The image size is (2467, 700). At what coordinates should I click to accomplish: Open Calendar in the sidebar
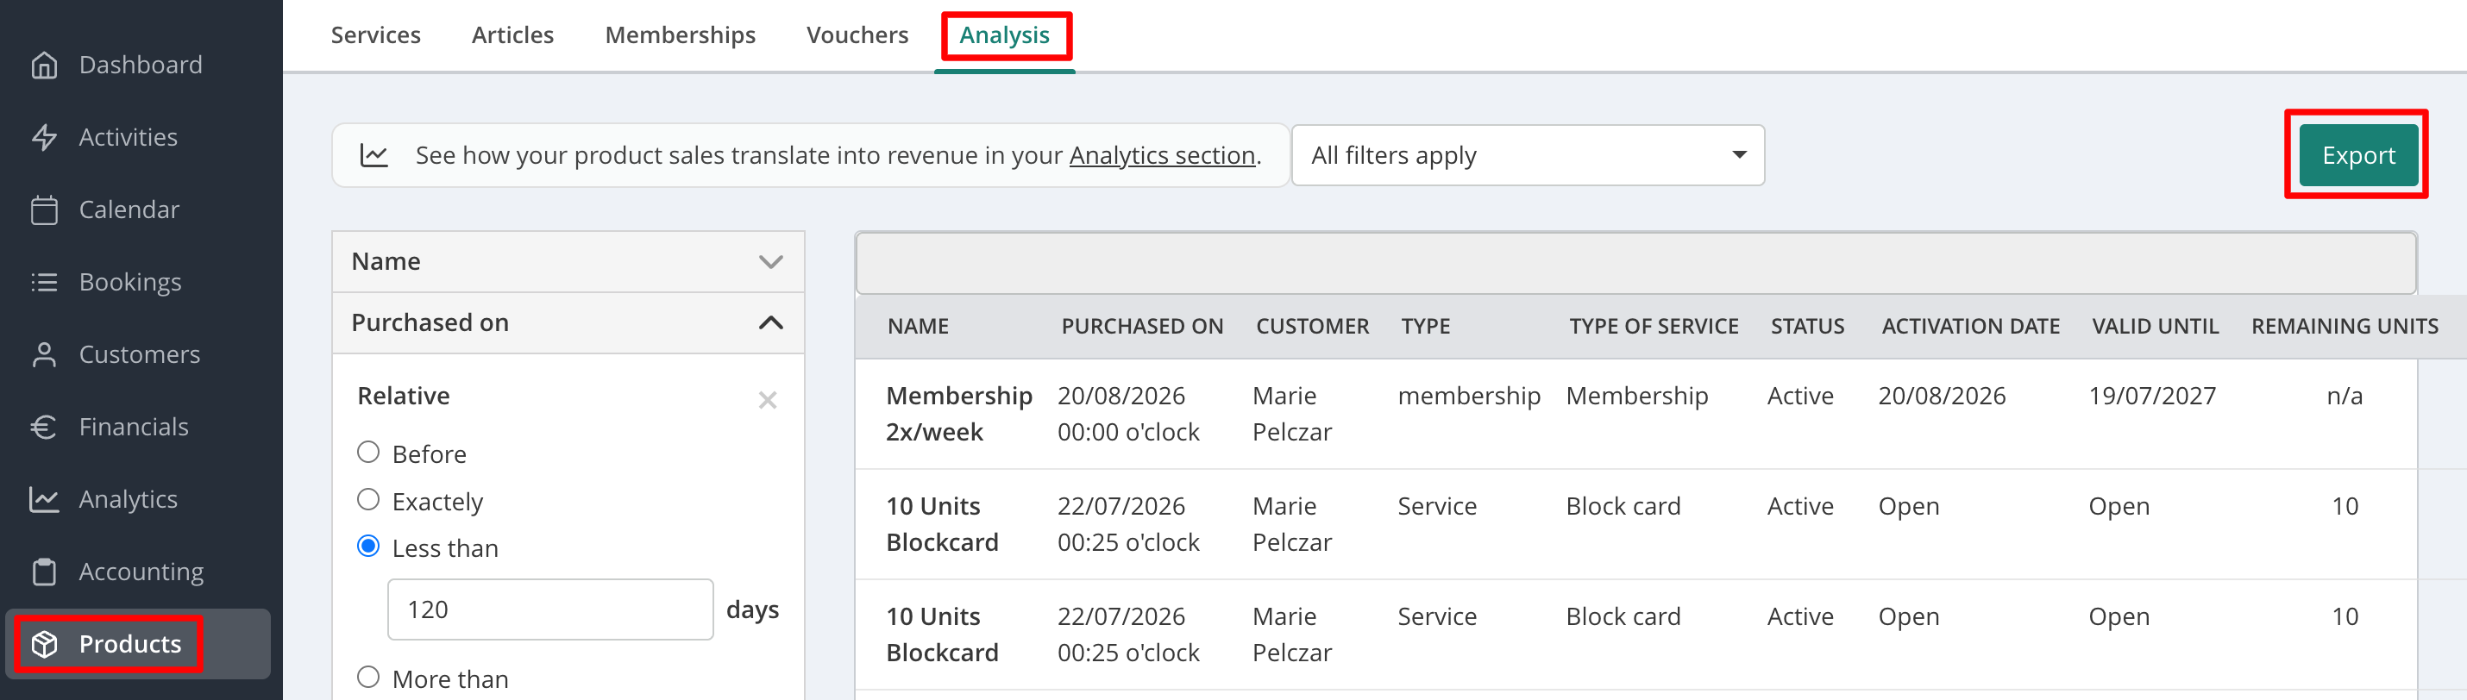coord(129,209)
